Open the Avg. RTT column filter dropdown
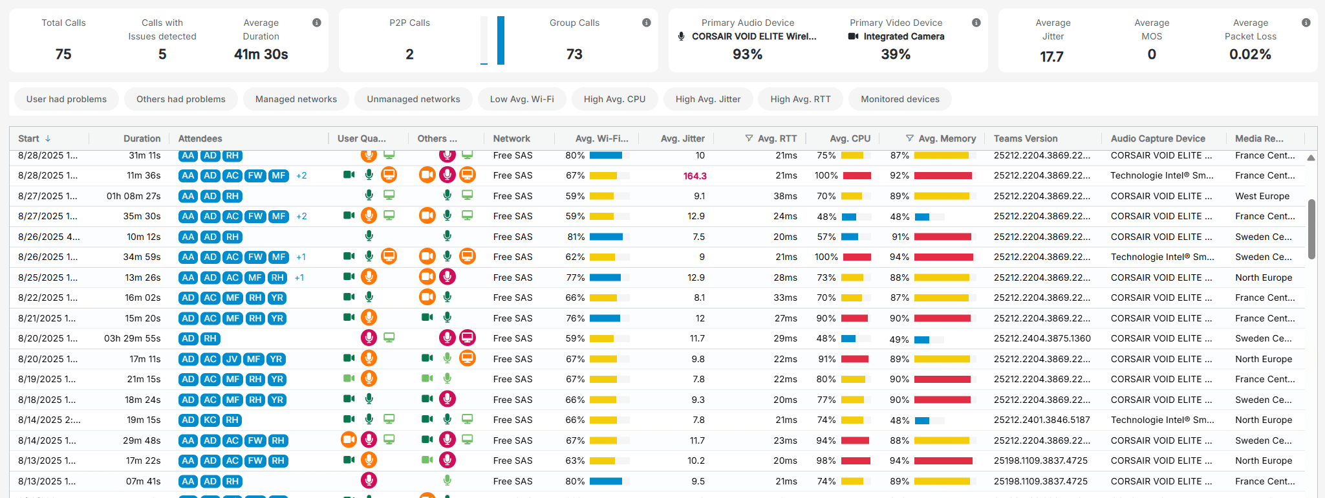Viewport: 1325px width, 498px height. click(749, 138)
